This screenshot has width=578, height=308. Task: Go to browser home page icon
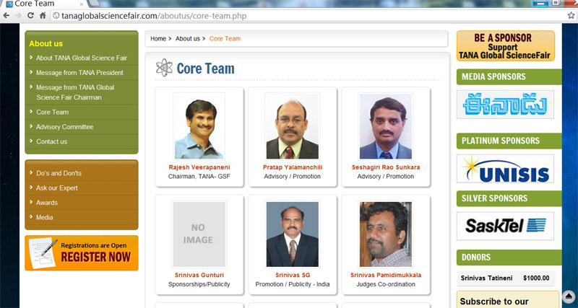click(44, 14)
